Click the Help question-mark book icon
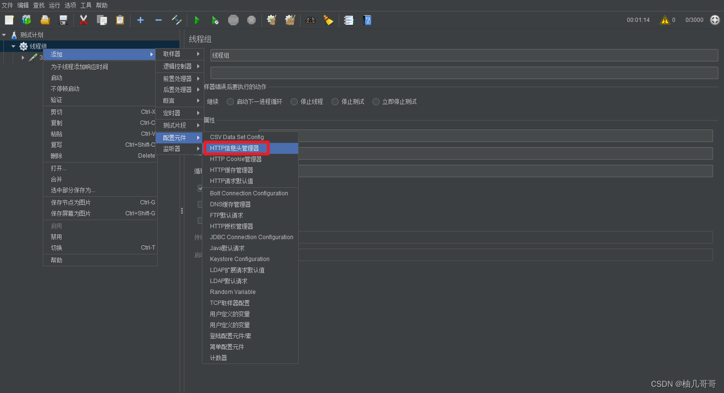Image resolution: width=724 pixels, height=393 pixels. 367,20
